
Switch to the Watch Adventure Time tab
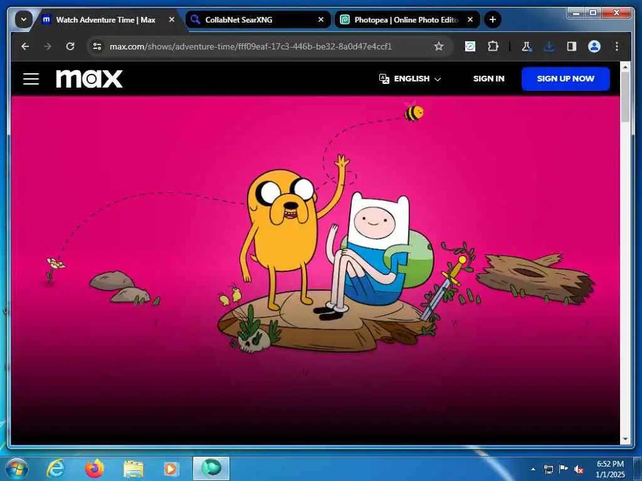105,19
